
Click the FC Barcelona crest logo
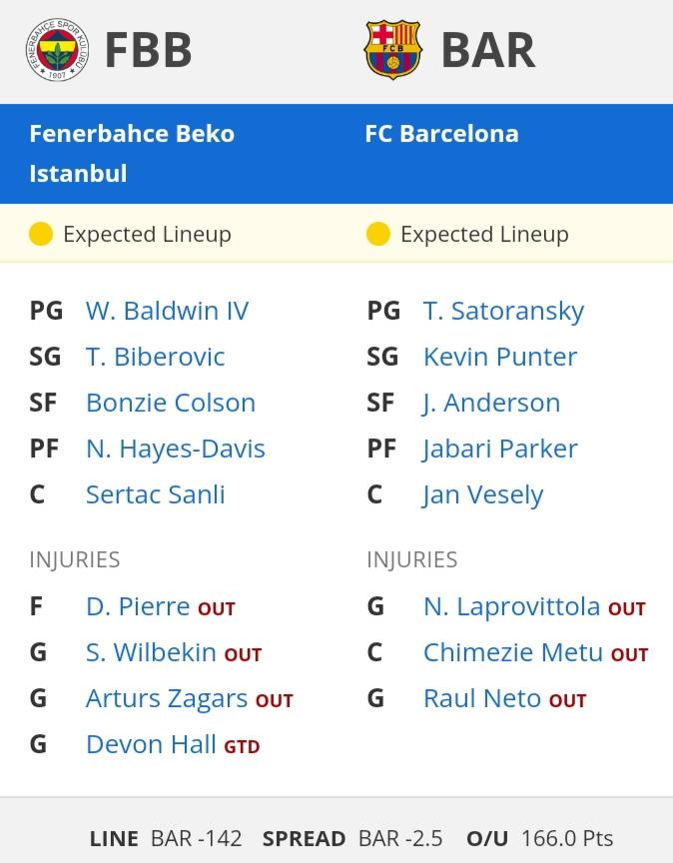(x=392, y=50)
